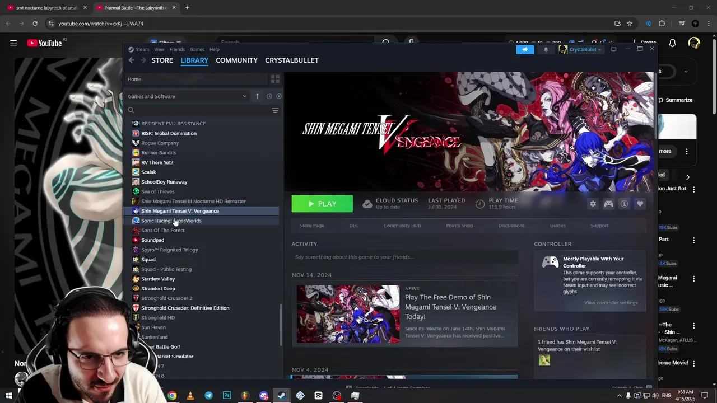Image resolution: width=717 pixels, height=403 pixels.
Task: Open Discord from the taskbar
Action: [264, 396]
